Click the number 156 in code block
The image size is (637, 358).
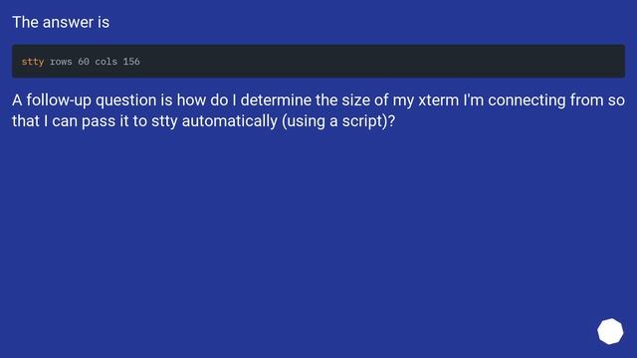click(131, 62)
